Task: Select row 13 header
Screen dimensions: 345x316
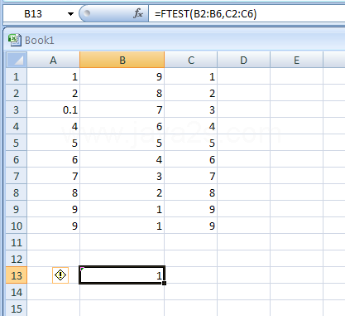Action: [17, 275]
